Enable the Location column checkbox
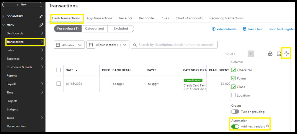The width and height of the screenshot is (297, 134). tap(234, 95)
